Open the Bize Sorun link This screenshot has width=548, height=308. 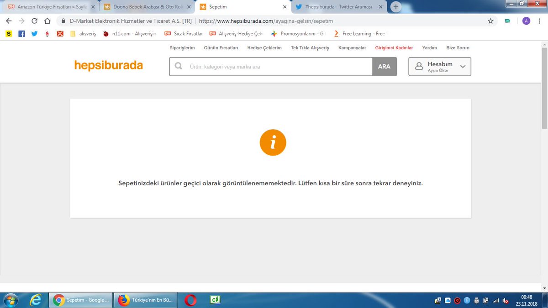click(458, 47)
